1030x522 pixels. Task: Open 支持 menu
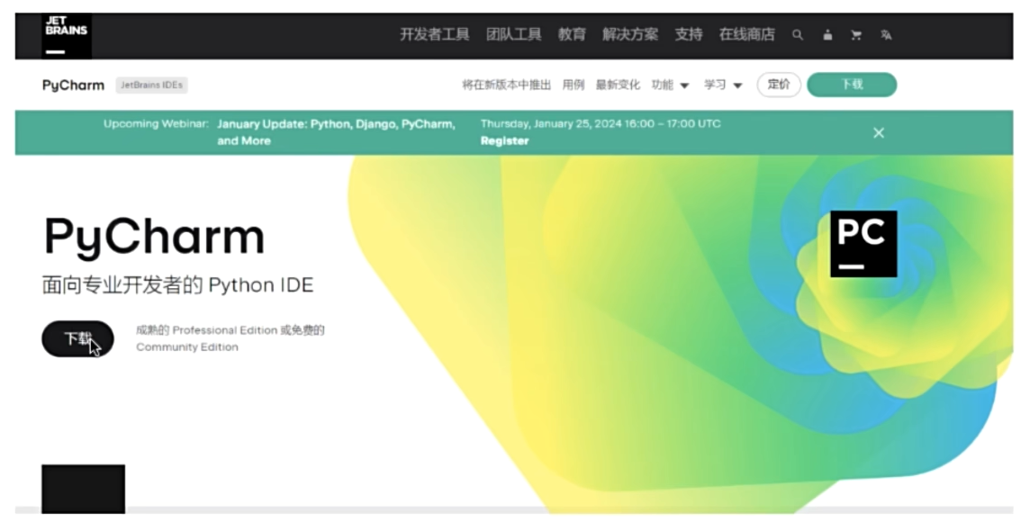pyautogui.click(x=689, y=35)
